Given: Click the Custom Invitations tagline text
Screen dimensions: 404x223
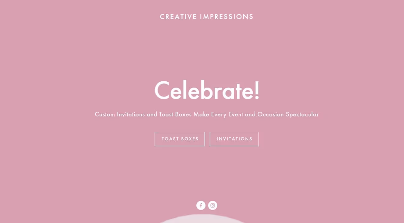Looking at the screenshot, I should 207,114.
